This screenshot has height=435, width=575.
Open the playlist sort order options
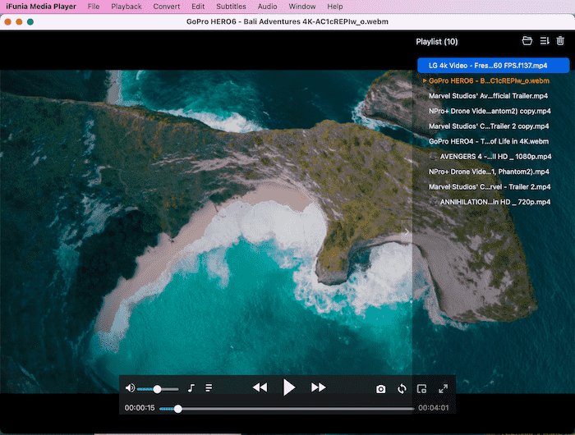[x=544, y=41]
